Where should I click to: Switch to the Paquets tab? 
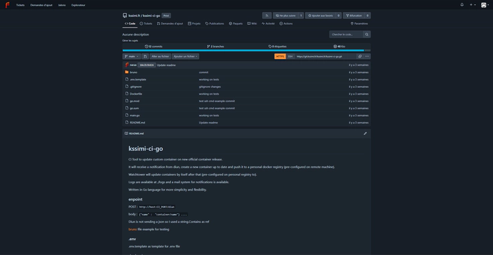[x=236, y=23]
